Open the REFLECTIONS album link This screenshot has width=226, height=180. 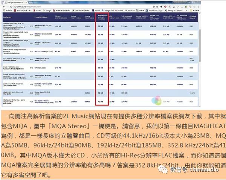[x=44, y=51]
